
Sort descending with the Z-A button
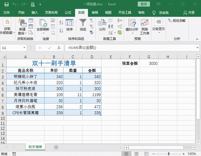click(x=61, y=30)
